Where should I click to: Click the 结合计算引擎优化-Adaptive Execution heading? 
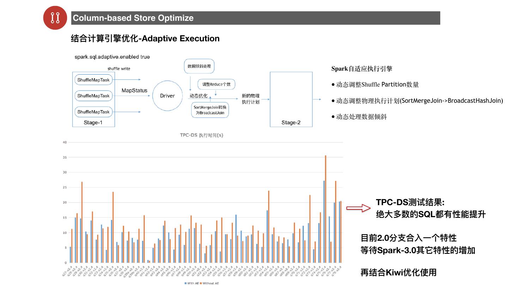pos(145,38)
